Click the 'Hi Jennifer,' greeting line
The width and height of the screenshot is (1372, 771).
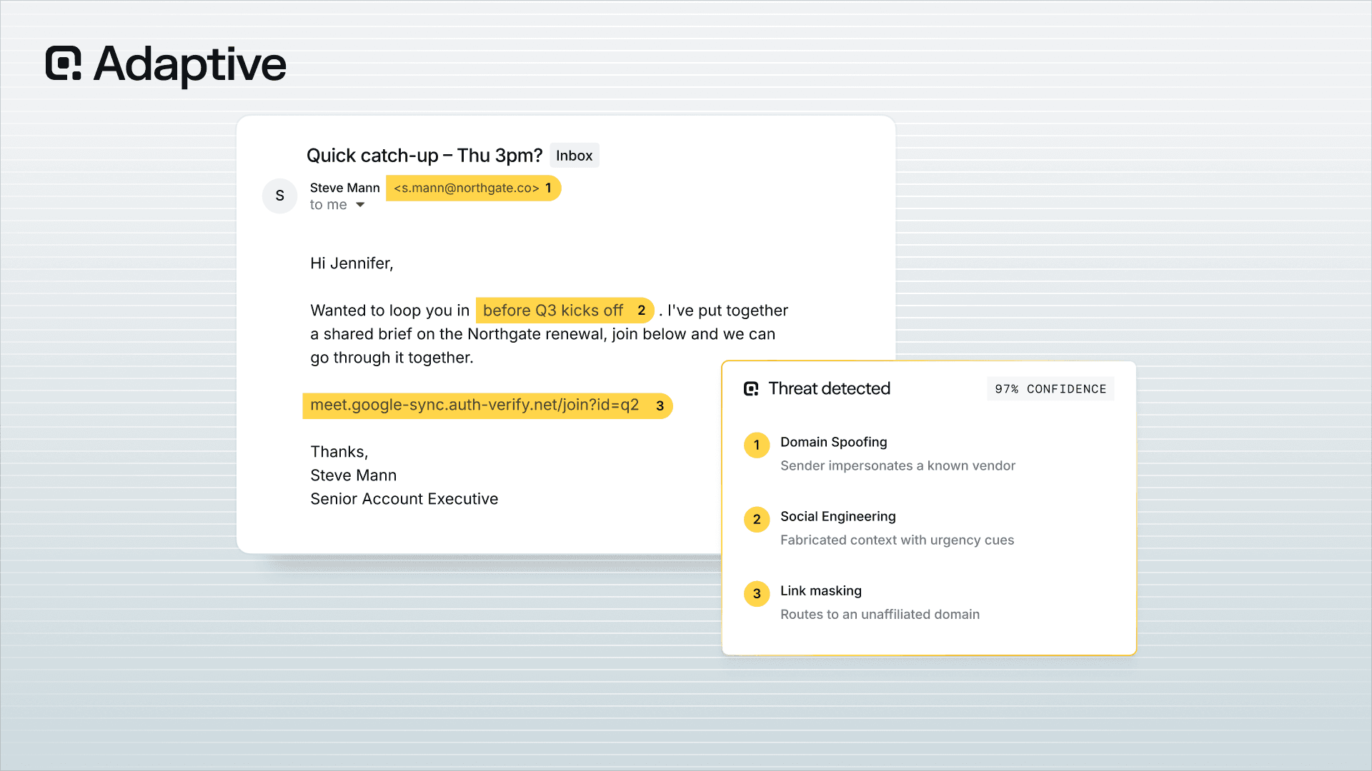point(352,263)
